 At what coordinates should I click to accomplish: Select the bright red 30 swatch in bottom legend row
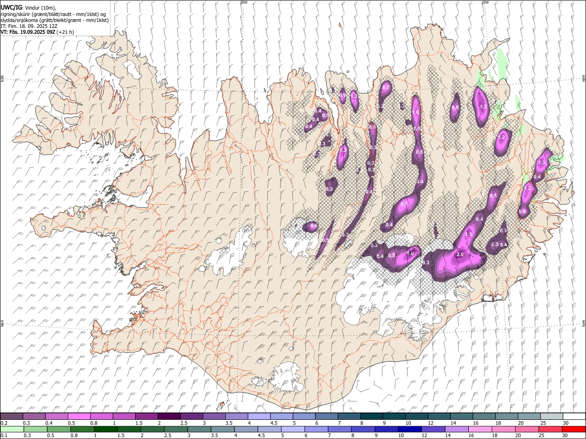(x=574, y=429)
